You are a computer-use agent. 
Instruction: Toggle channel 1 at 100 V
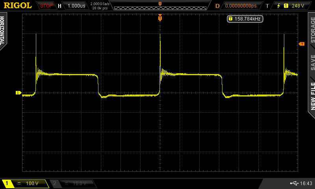(25, 183)
